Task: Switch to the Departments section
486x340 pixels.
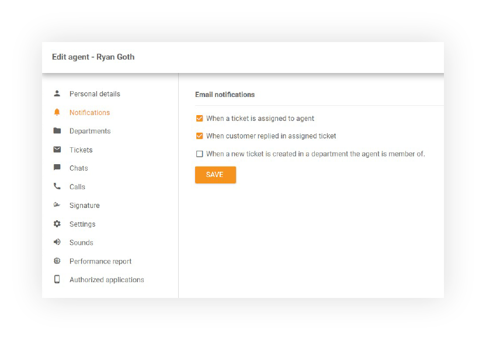Action: click(x=90, y=131)
